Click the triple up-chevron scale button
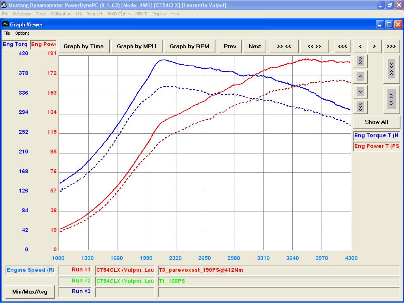 (x=360, y=61)
